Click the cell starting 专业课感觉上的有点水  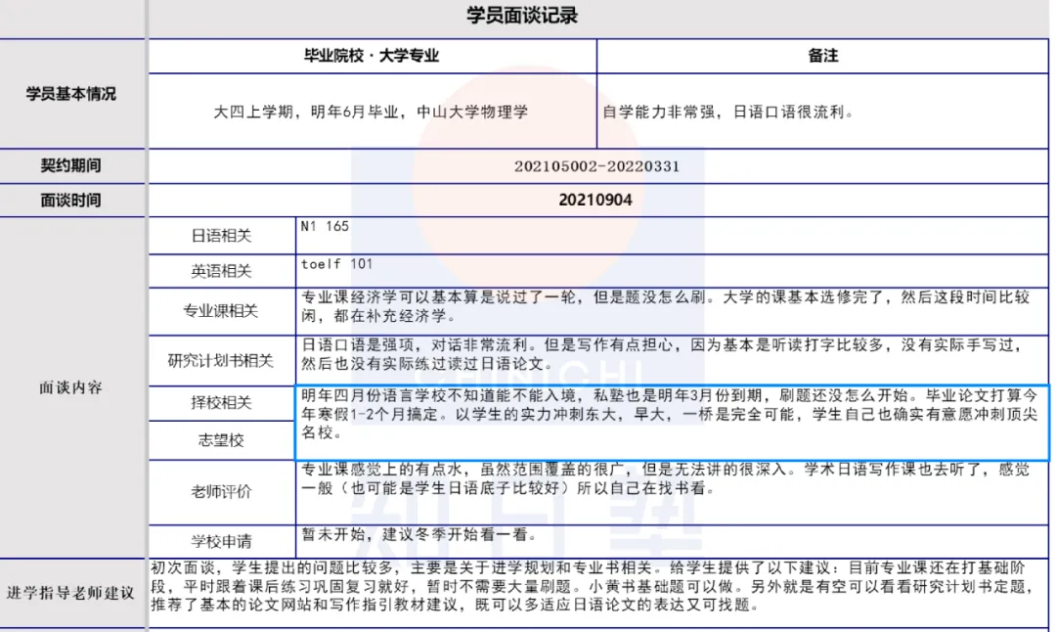[672, 492]
